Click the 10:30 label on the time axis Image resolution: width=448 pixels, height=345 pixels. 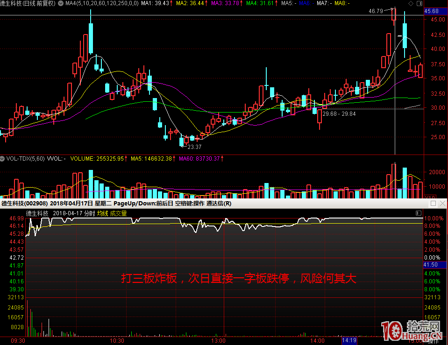click(117, 341)
